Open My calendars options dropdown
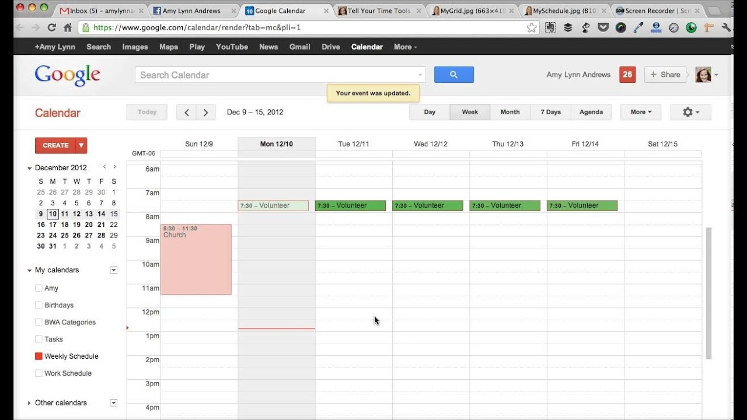This screenshot has height=420, width=747. [114, 270]
